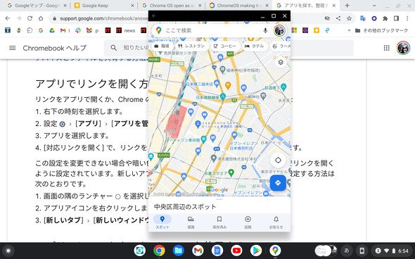Switch to the スポット bottom tab
The image size is (415, 259).
coord(162,222)
